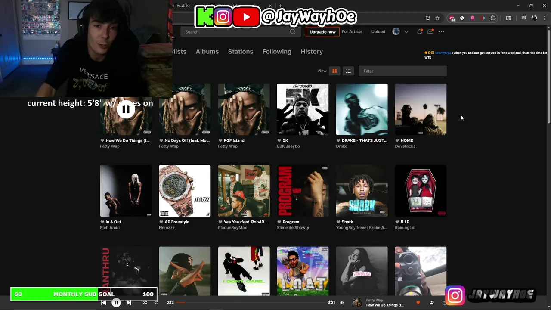Toggle like heart on HOMD

click(397, 140)
